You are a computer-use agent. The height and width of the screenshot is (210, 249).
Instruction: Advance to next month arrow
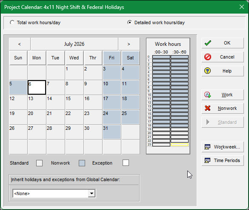[x=129, y=44]
